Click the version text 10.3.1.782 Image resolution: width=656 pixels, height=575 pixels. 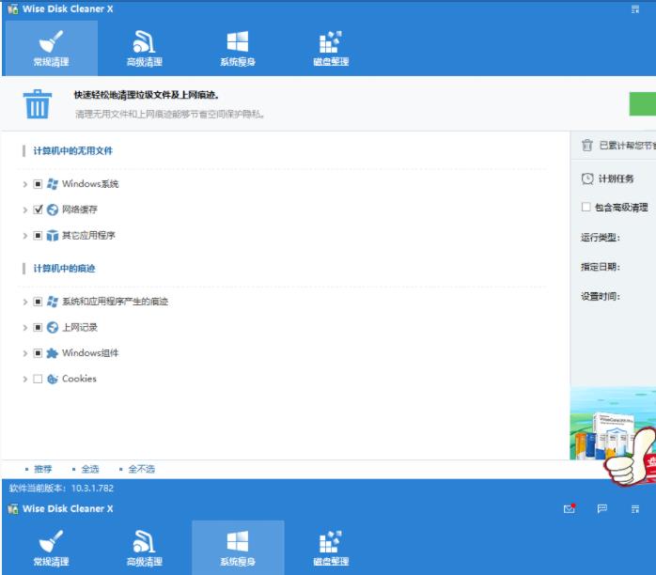click(92, 488)
